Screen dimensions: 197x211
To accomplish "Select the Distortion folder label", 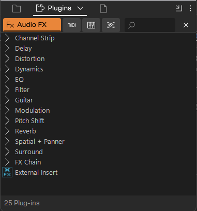I will (x=30, y=59).
